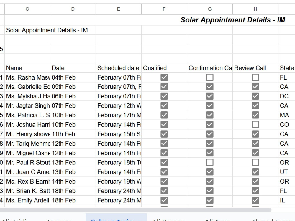The image size is (295, 221).
Task: Select the 'February 19th W' scheduled date cell
Action: 119,181
